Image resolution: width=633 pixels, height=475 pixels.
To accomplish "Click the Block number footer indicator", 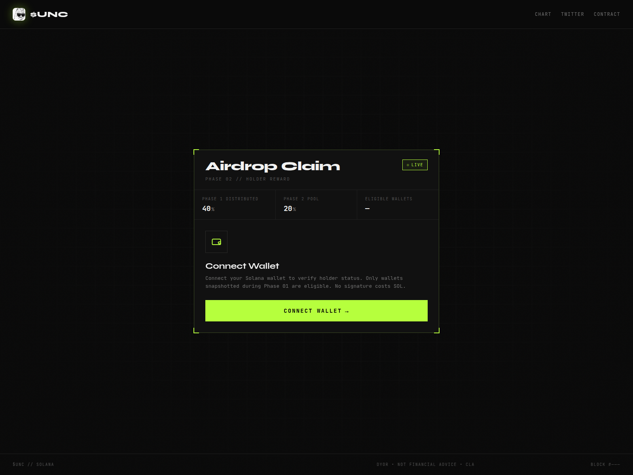I will click(x=605, y=464).
